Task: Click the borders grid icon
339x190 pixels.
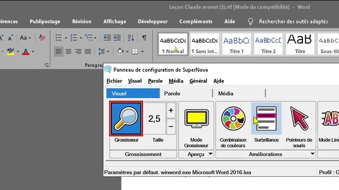Action: pos(135,51)
